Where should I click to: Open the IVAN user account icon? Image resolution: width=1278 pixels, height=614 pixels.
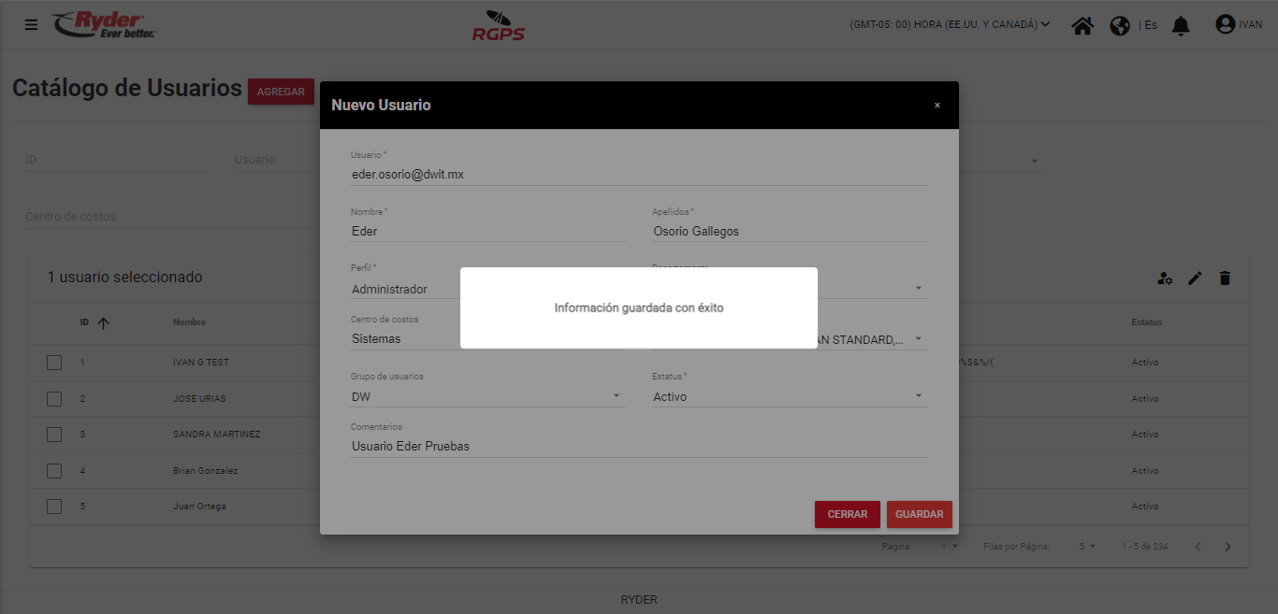tap(1226, 24)
